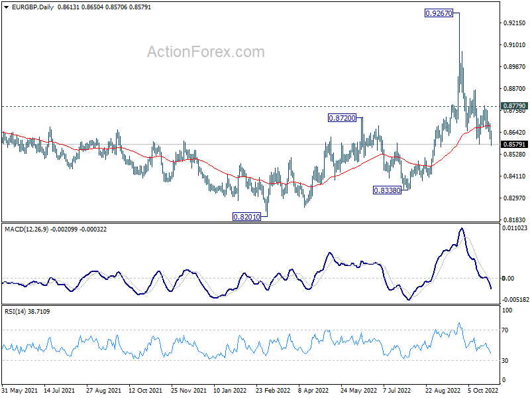This screenshot has width=530, height=398.
Task: Click the RSI(14) 38.7109 indicator label
Action: coord(27,312)
